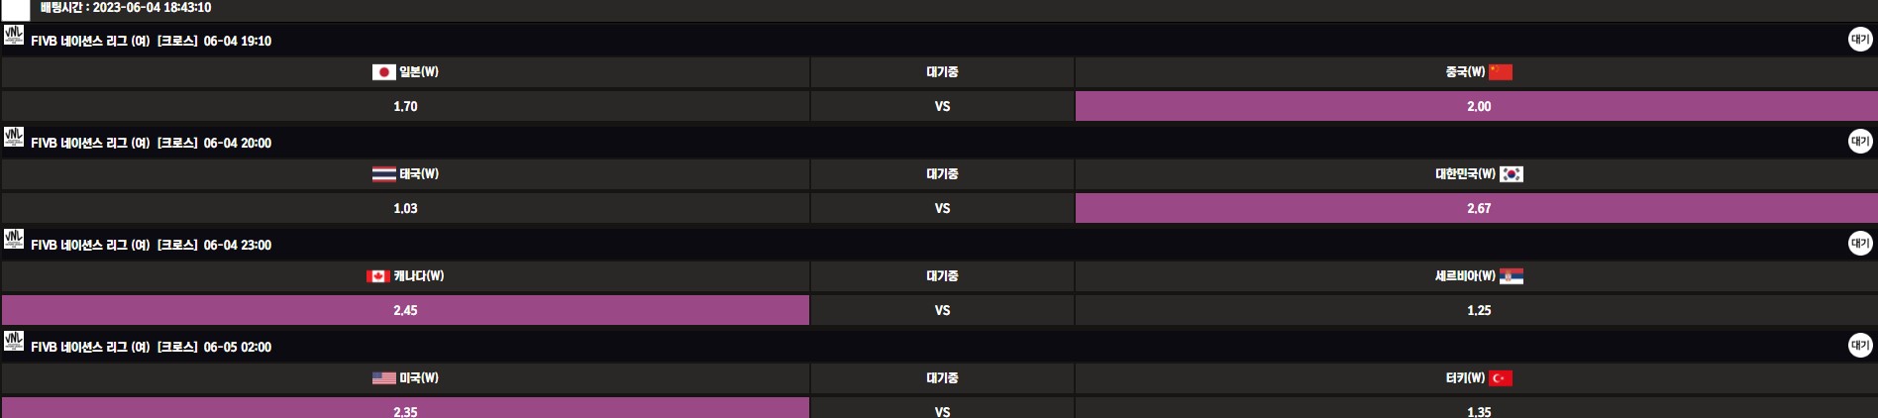Deselect South Korea odds 2.67
Image resolution: width=1878 pixels, height=418 pixels.
click(x=1477, y=208)
